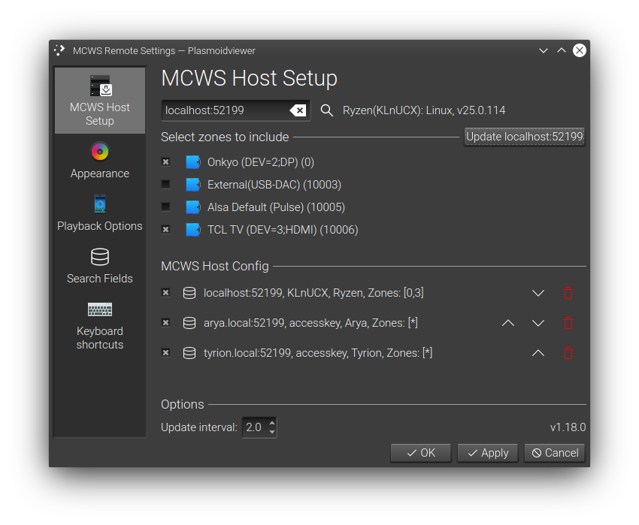Check the Alsa Default (Pulse) zone
639x525 pixels.
[x=165, y=207]
